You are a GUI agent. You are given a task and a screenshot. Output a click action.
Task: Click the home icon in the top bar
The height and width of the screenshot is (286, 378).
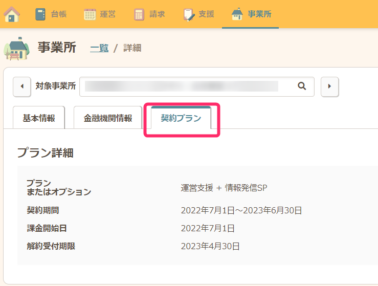tap(12, 14)
